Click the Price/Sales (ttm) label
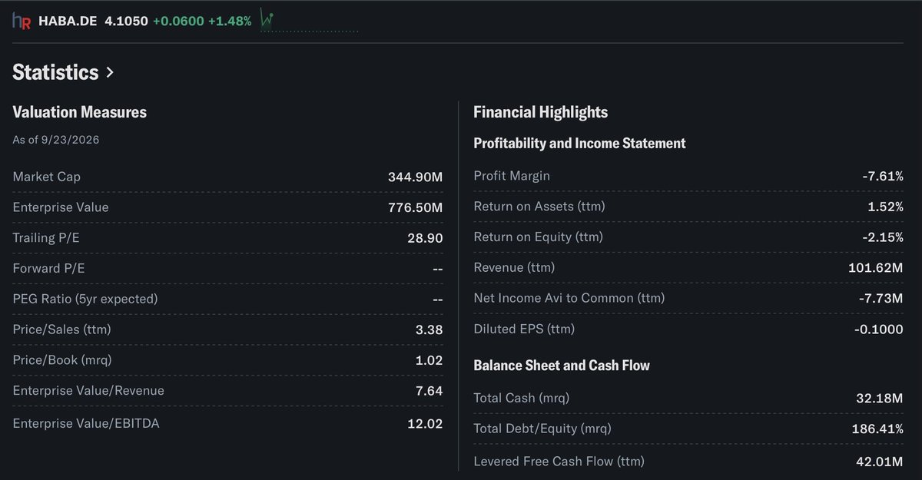 tap(61, 329)
